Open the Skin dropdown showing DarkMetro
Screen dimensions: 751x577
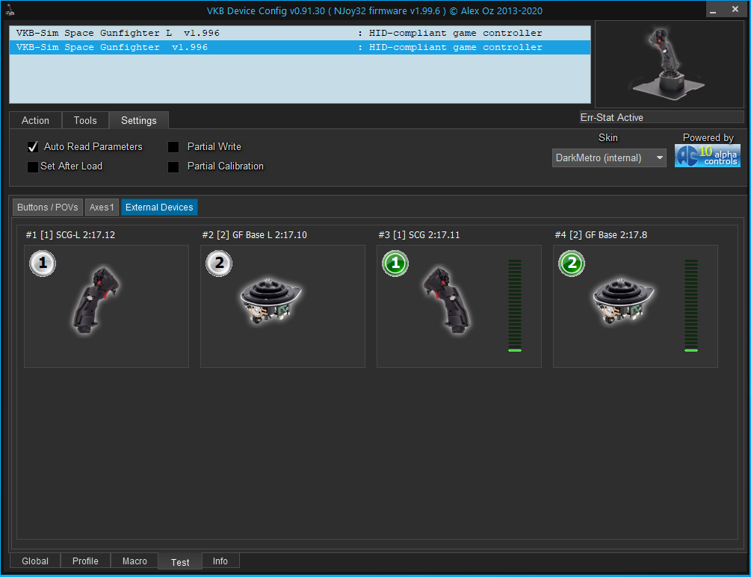(609, 158)
